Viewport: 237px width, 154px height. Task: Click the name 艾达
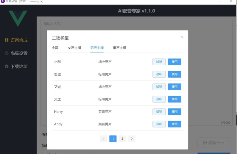click(x=57, y=99)
